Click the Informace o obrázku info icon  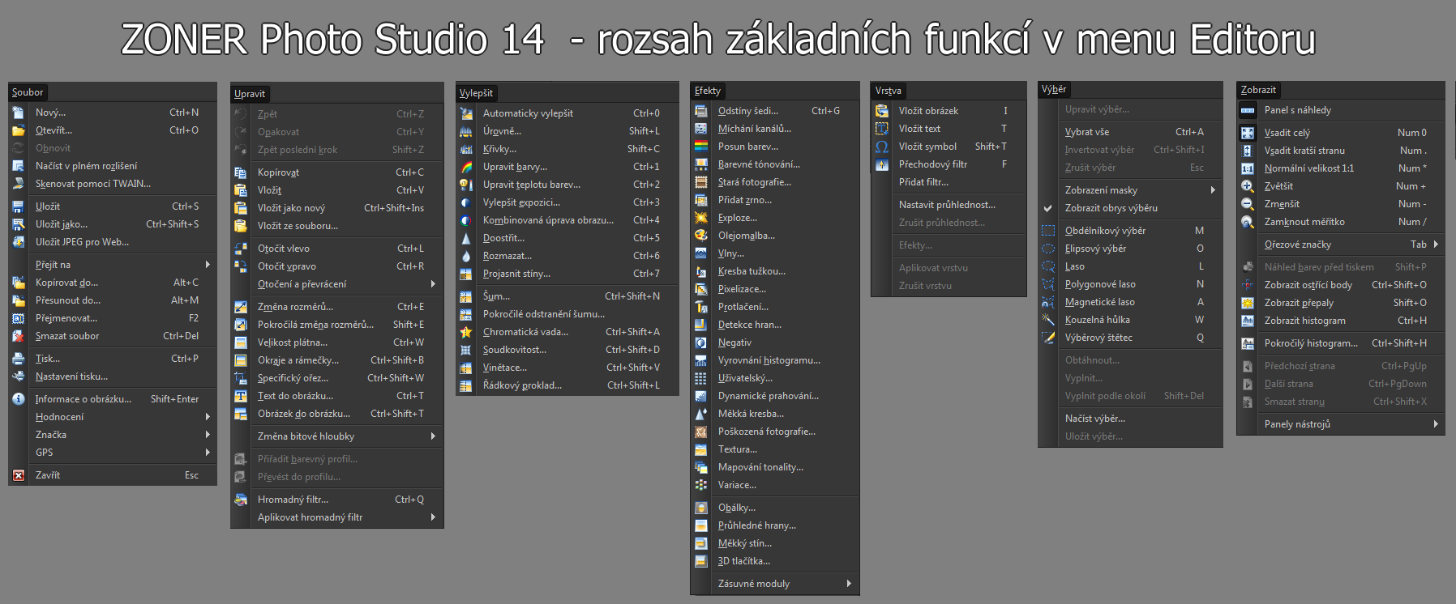(18, 399)
